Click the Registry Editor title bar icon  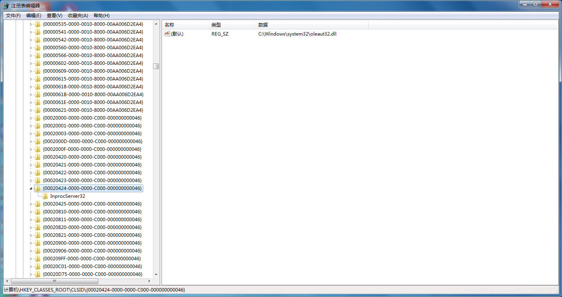pyautogui.click(x=6, y=6)
